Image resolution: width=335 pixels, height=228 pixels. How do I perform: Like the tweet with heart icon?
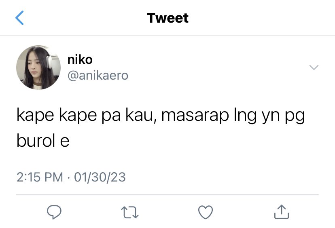coord(205,212)
